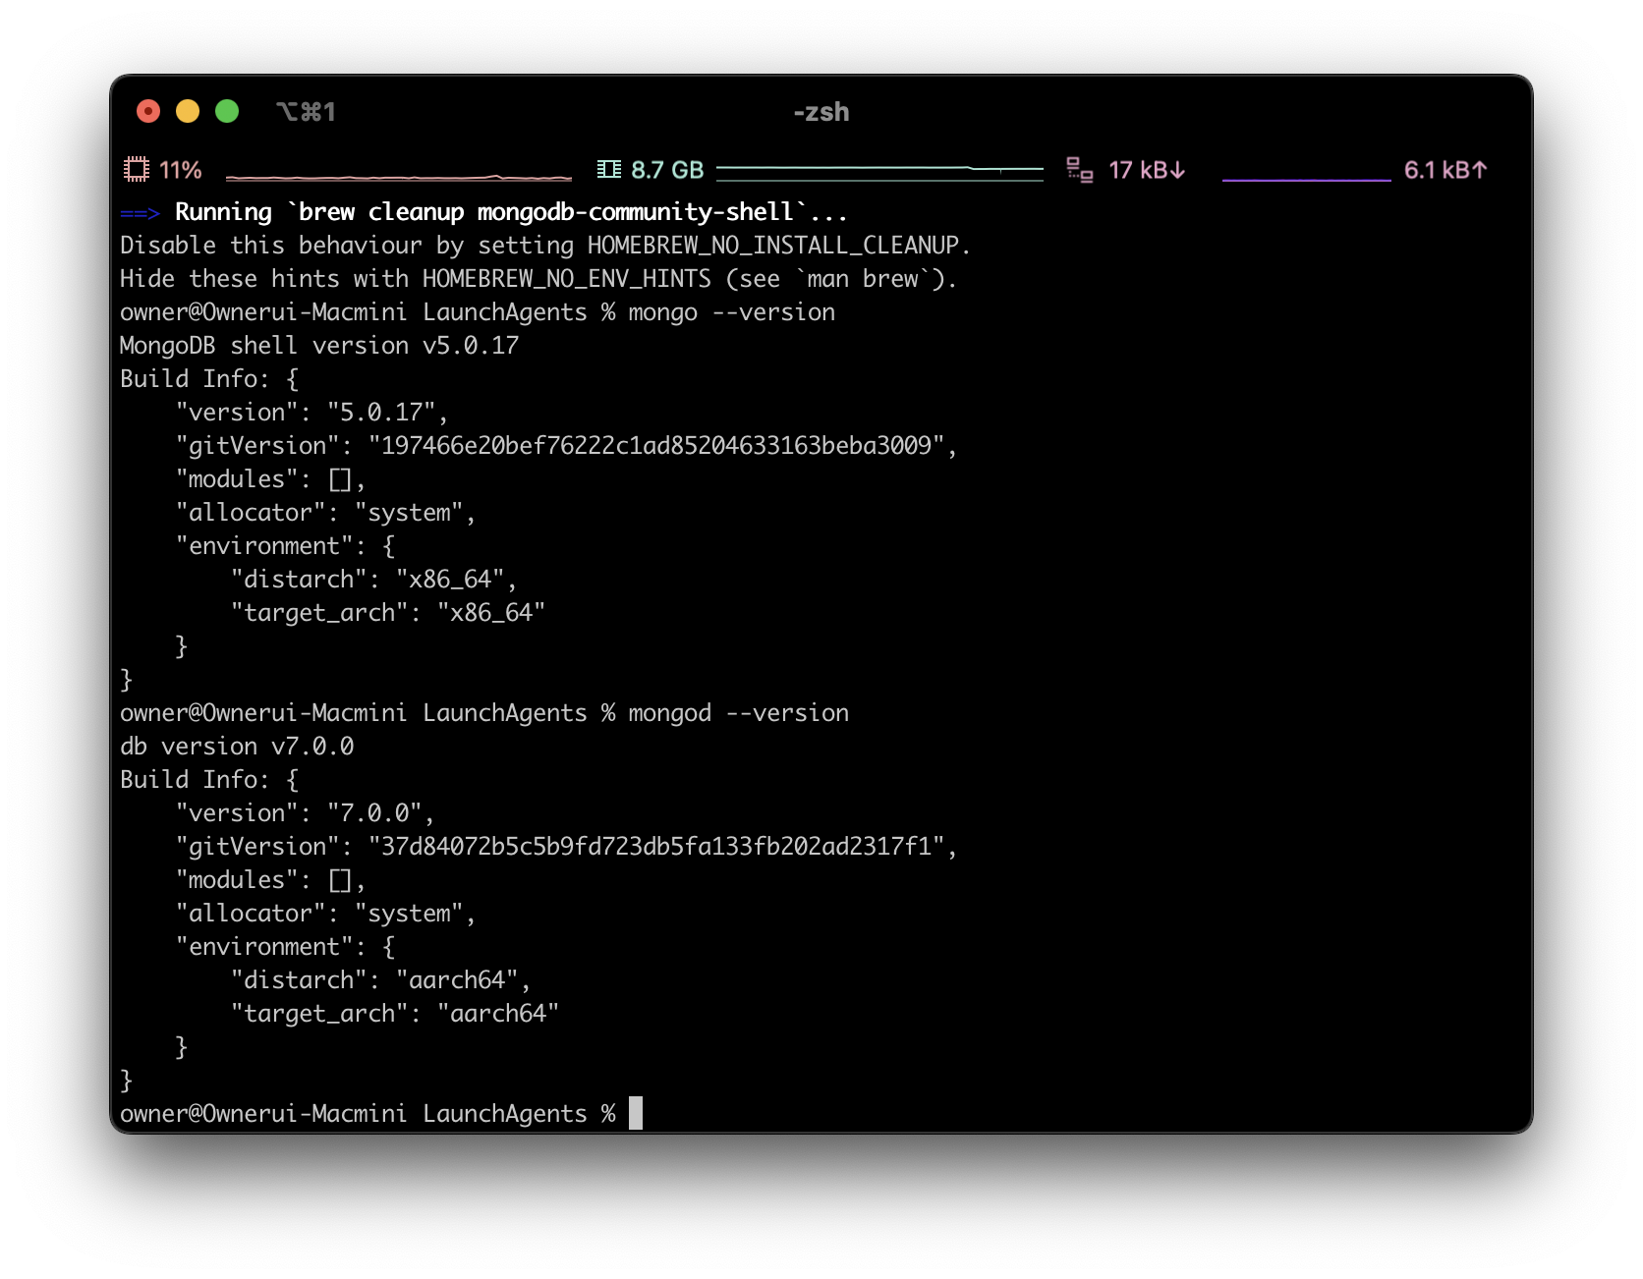
Task: Click the red close window button
Action: [148, 111]
